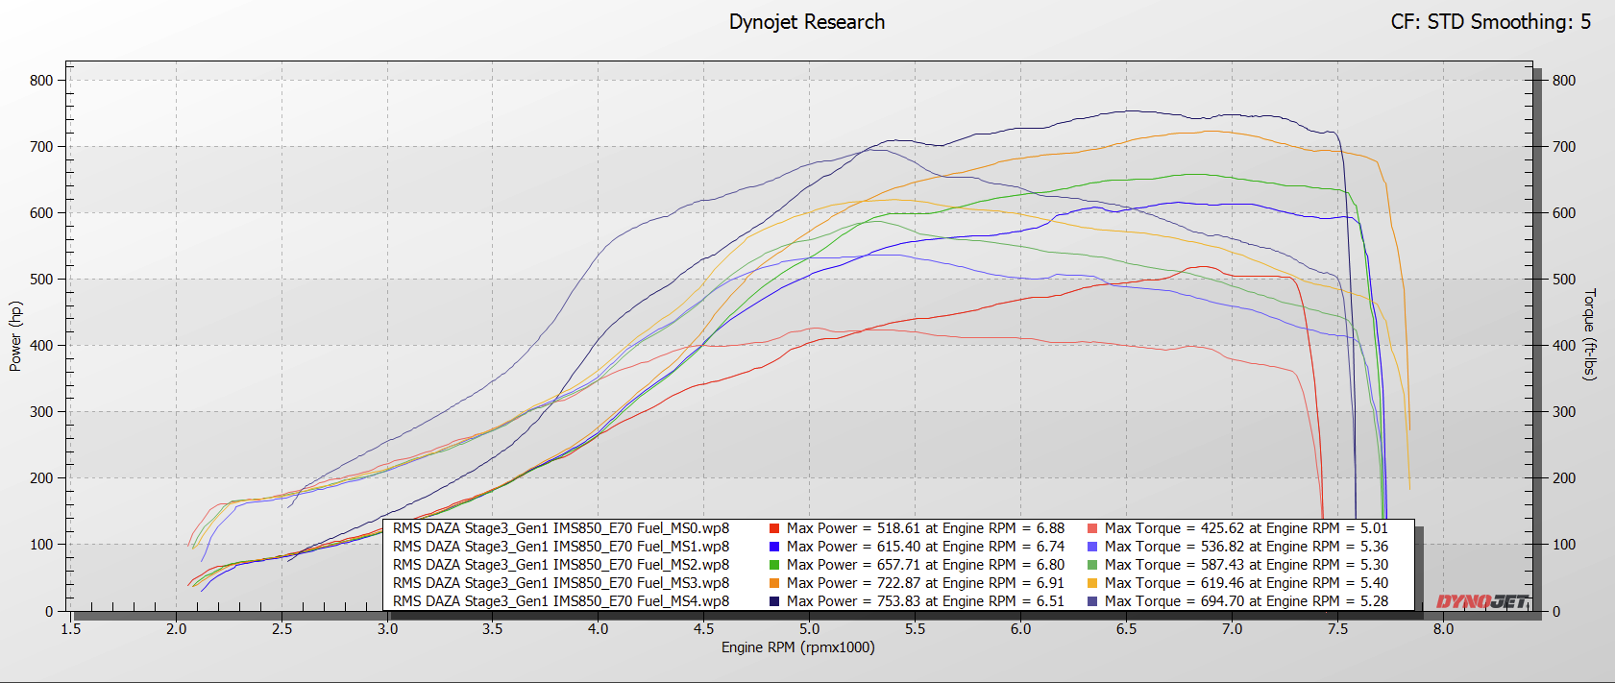Select the MS3.wp8 run file name
This screenshot has height=683, width=1615.
tap(561, 583)
